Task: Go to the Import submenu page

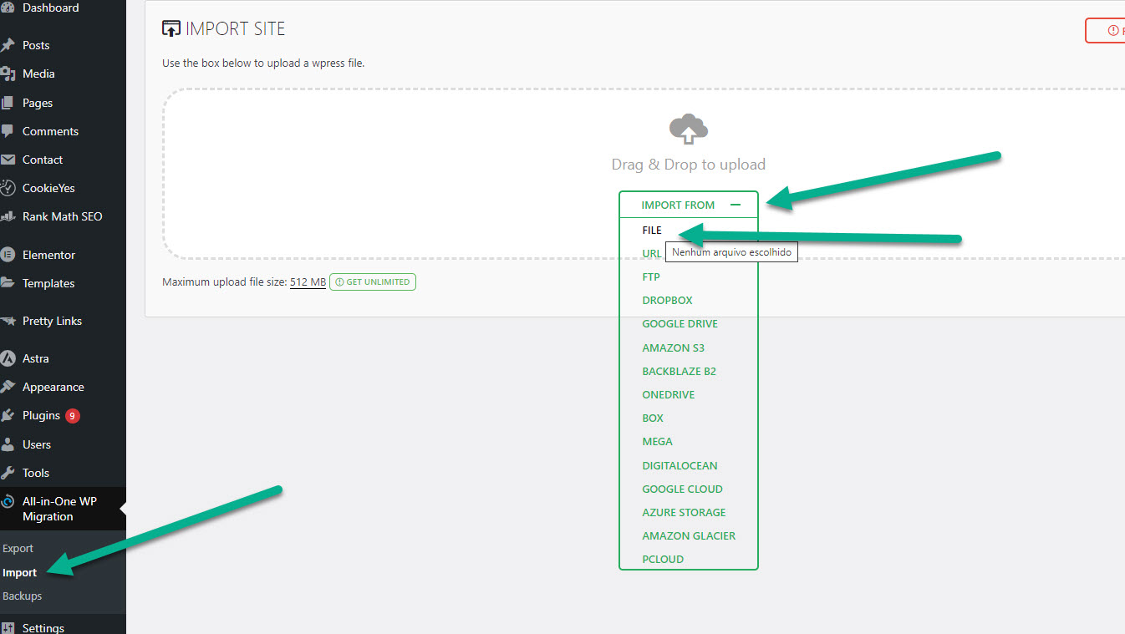Action: pos(19,572)
